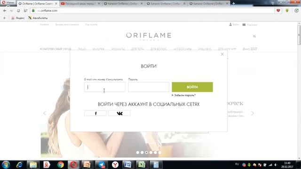This screenshot has width=301, height=169.
Task: Click the green padlock security icon
Action: 33,10
